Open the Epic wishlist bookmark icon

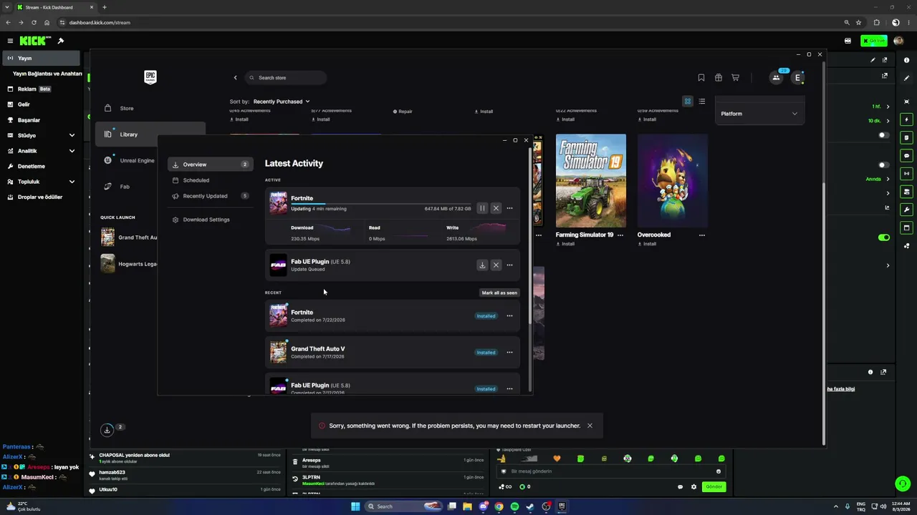(x=701, y=77)
